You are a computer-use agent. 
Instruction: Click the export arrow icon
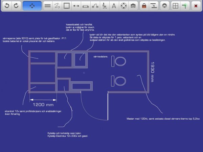153,6
